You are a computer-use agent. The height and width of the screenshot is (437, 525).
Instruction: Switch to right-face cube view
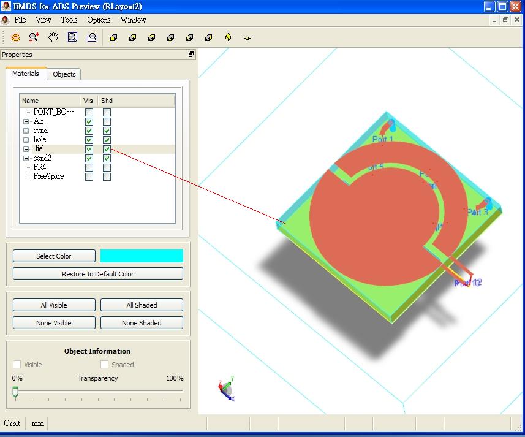209,38
